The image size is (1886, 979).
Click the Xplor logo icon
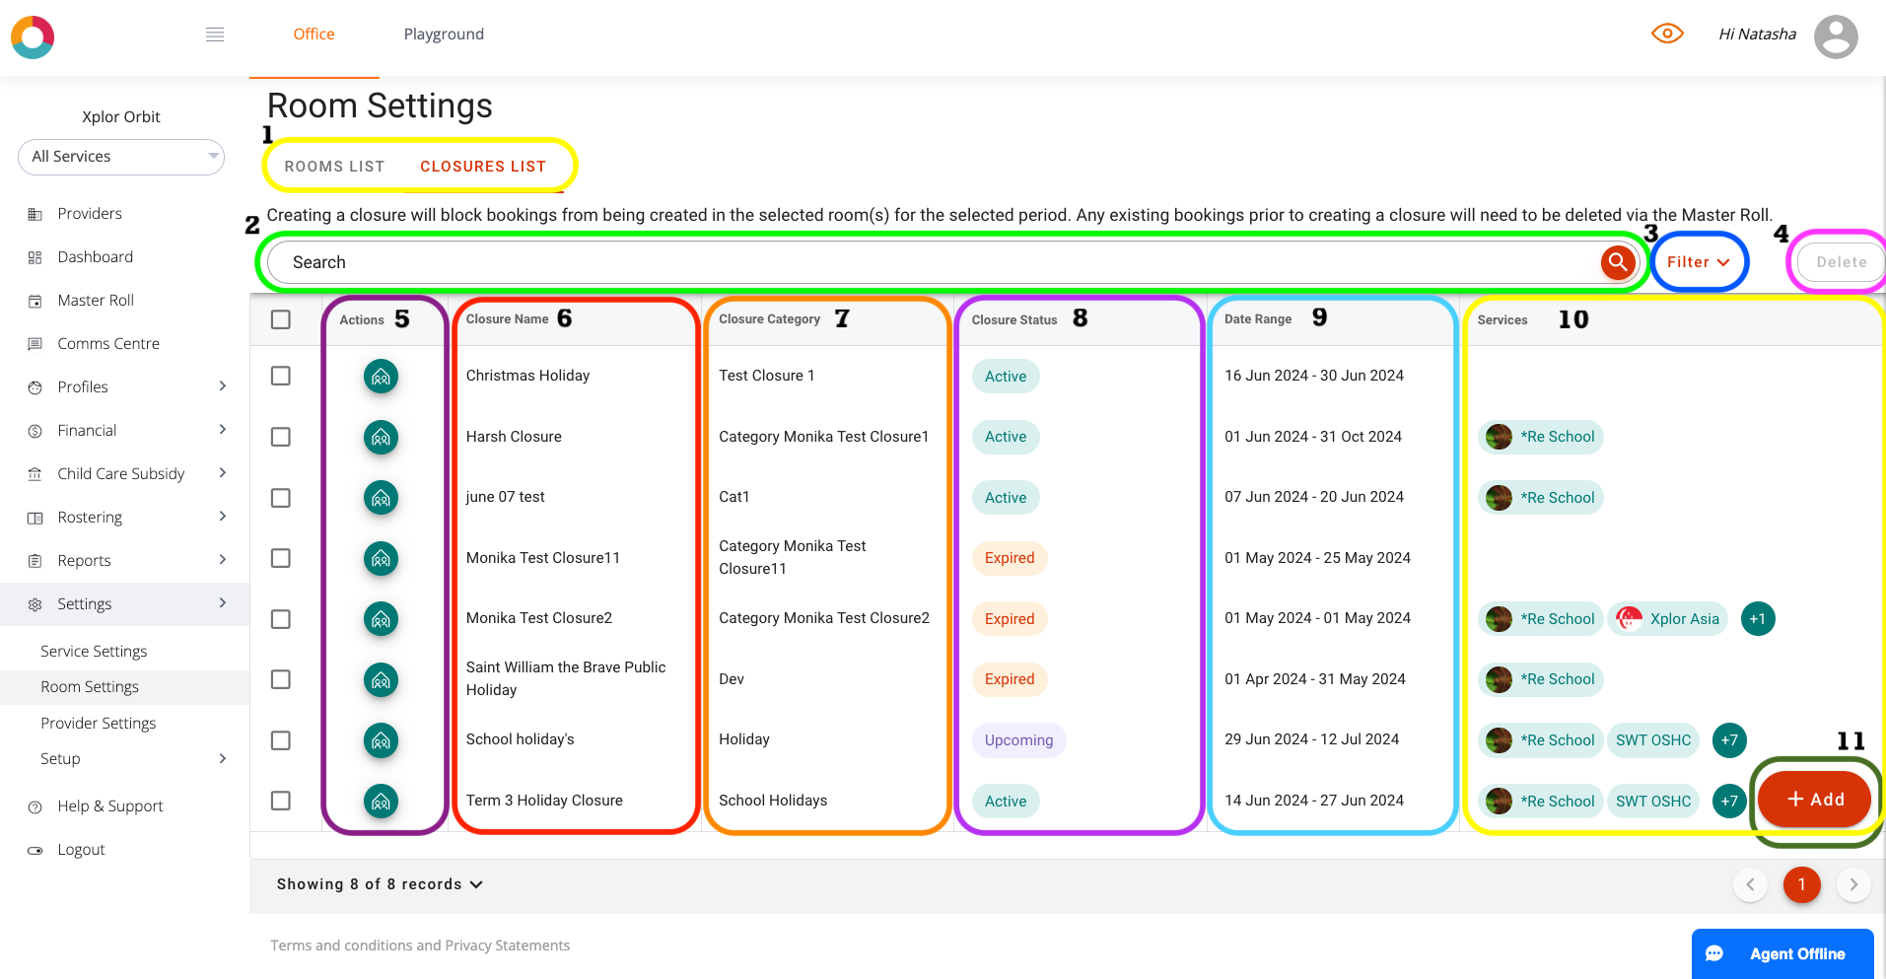33,37
